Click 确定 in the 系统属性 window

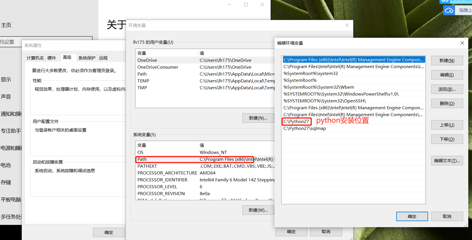(109, 233)
